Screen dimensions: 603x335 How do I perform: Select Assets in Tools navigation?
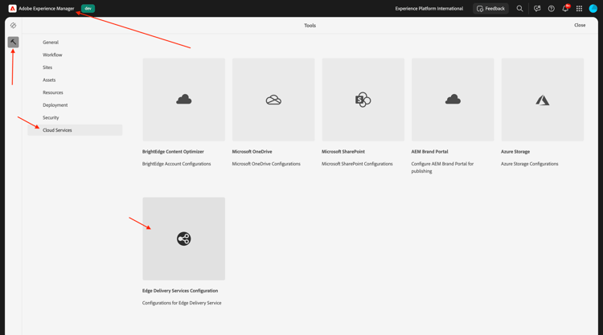(x=49, y=80)
